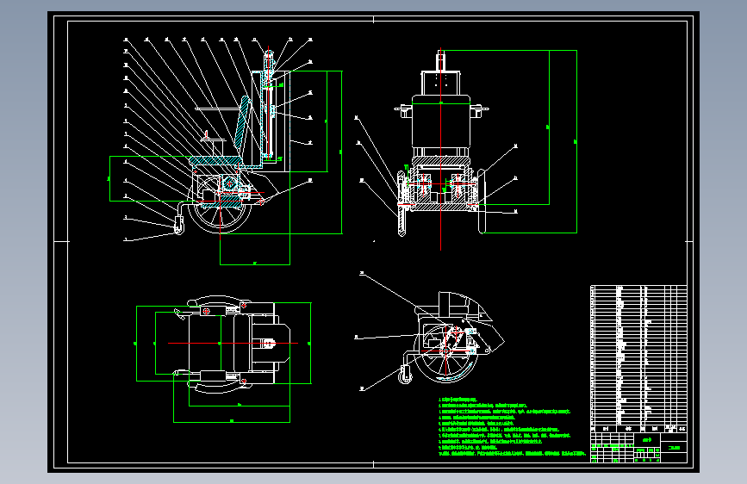
Task: Click the title block below the parts list
Action: (638, 447)
